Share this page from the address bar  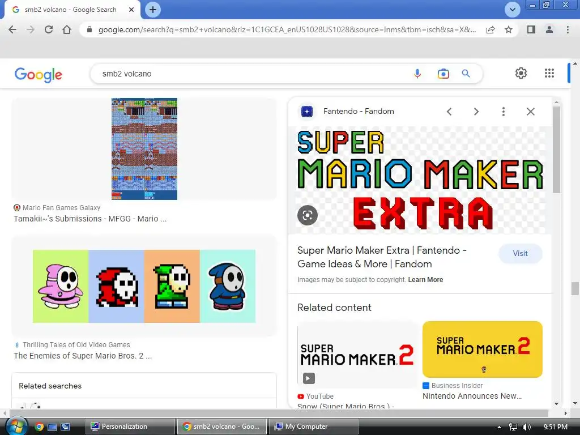pos(491,29)
